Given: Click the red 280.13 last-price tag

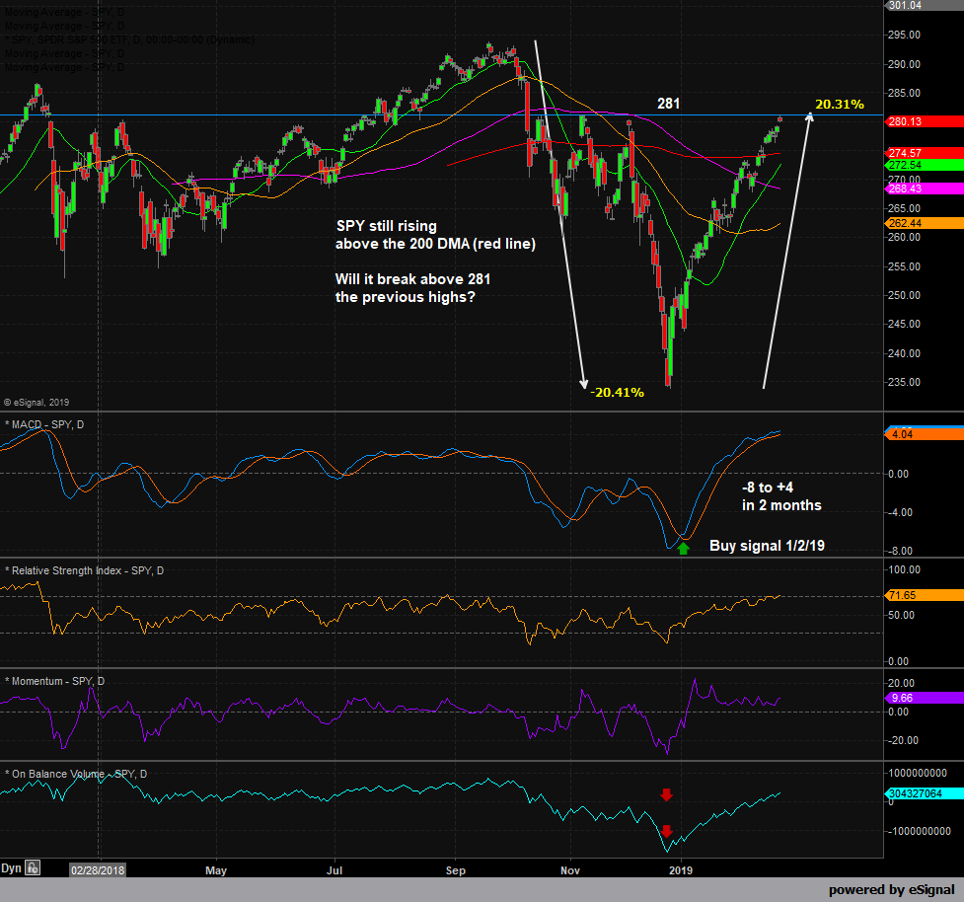Looking at the screenshot, I should click(924, 121).
